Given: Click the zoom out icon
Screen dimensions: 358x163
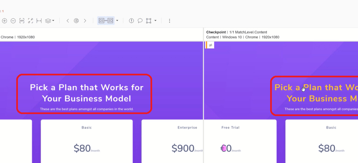Looking at the screenshot, I should [x=13, y=21].
